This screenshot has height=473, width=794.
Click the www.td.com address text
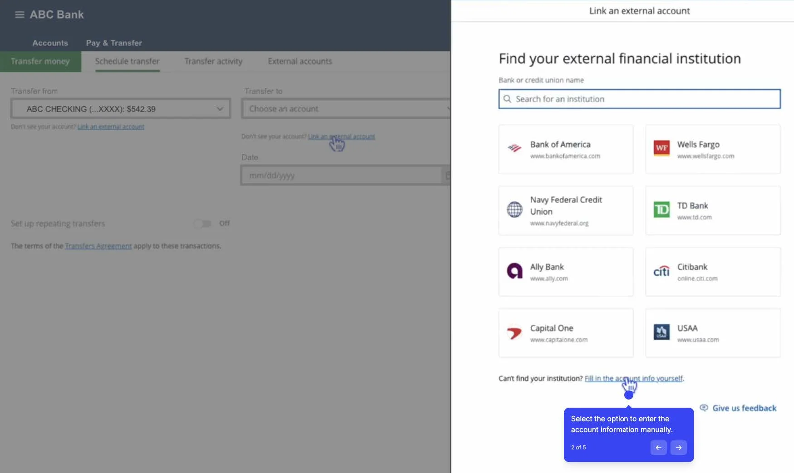point(694,217)
